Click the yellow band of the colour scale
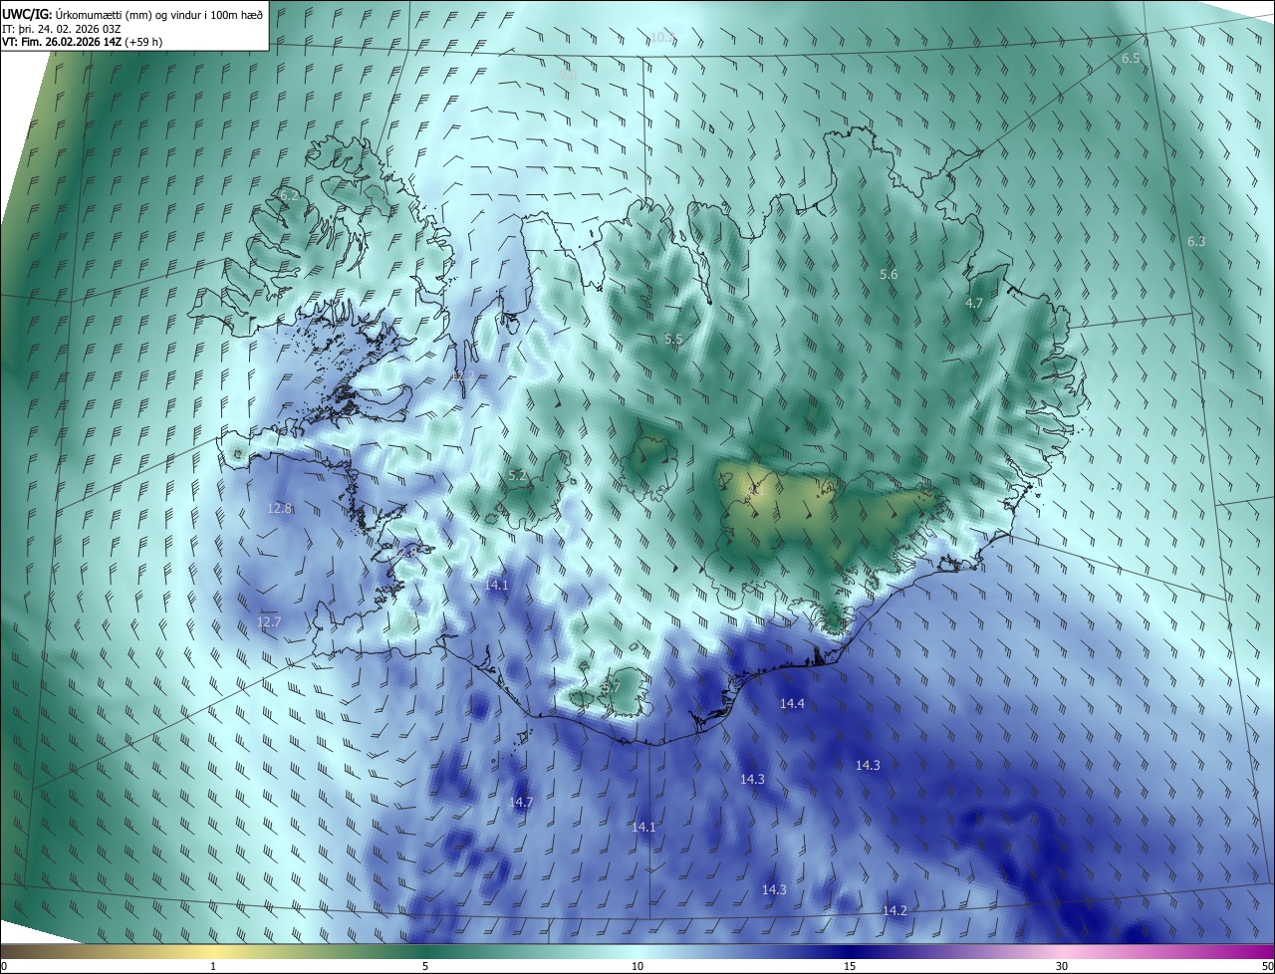This screenshot has height=974, width=1275. [x=213, y=952]
